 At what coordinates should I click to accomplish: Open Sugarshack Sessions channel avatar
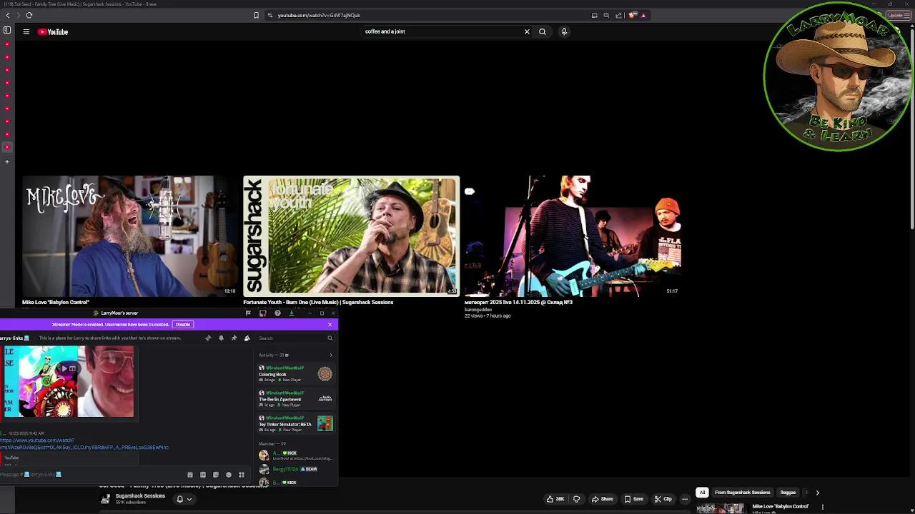click(x=106, y=499)
